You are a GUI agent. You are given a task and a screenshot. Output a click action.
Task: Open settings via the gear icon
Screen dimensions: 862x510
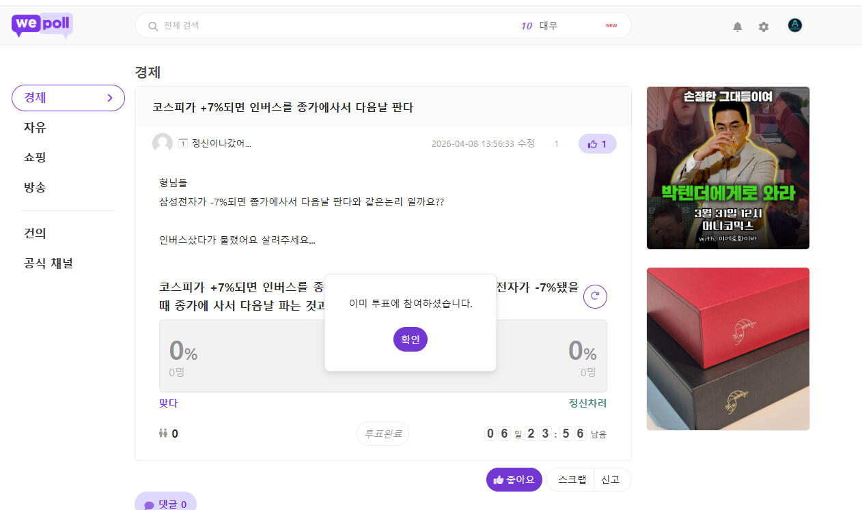pyautogui.click(x=764, y=27)
